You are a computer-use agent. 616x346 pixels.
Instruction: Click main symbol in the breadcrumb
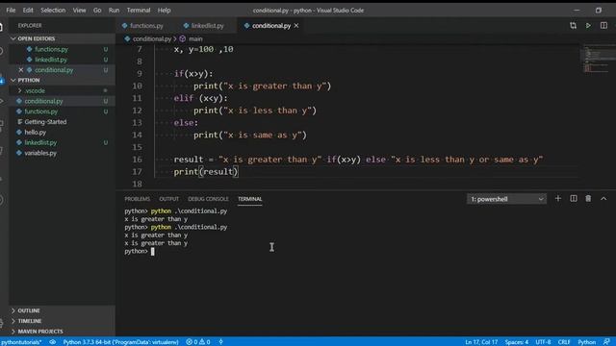(x=195, y=38)
